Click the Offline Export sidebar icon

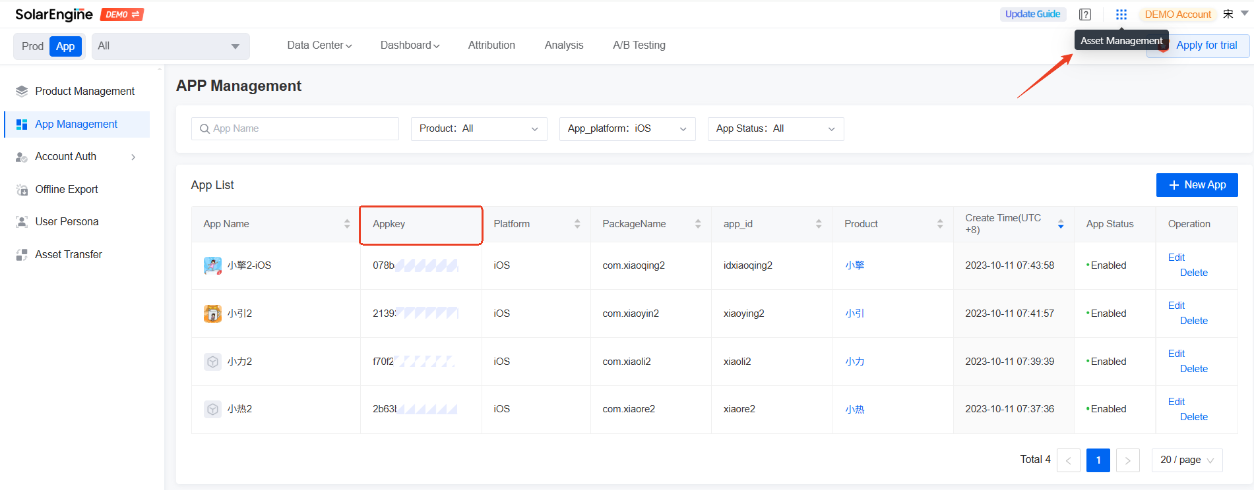pyautogui.click(x=22, y=190)
